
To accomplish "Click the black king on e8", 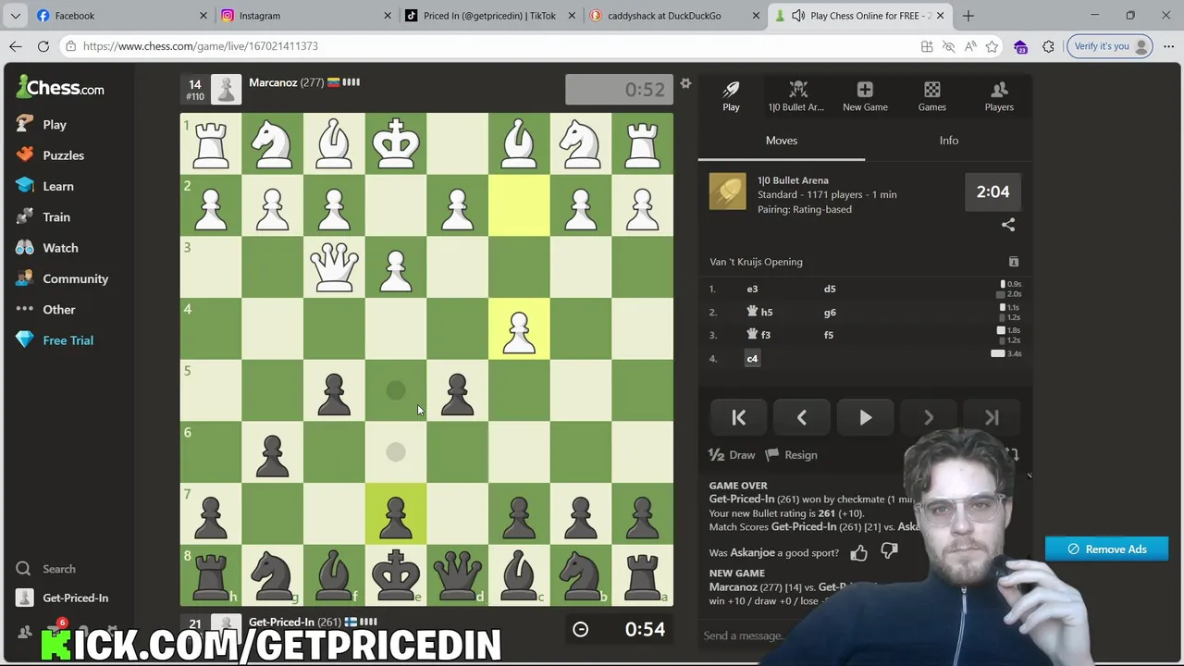I will [396, 575].
